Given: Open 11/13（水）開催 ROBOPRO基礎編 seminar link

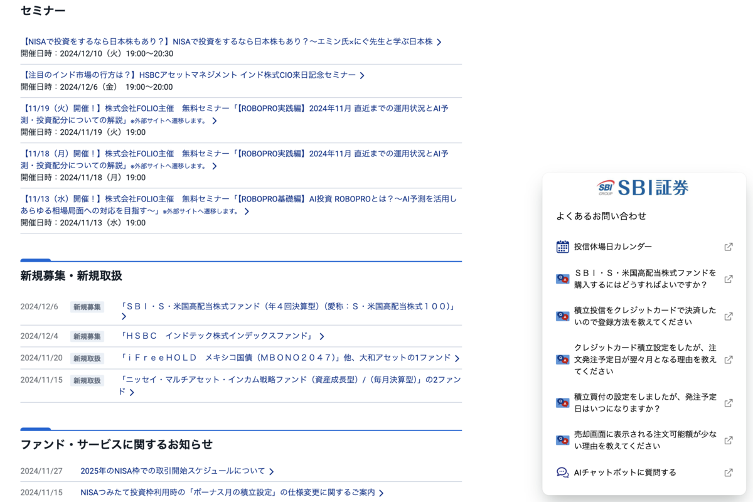Looking at the screenshot, I should click(238, 205).
